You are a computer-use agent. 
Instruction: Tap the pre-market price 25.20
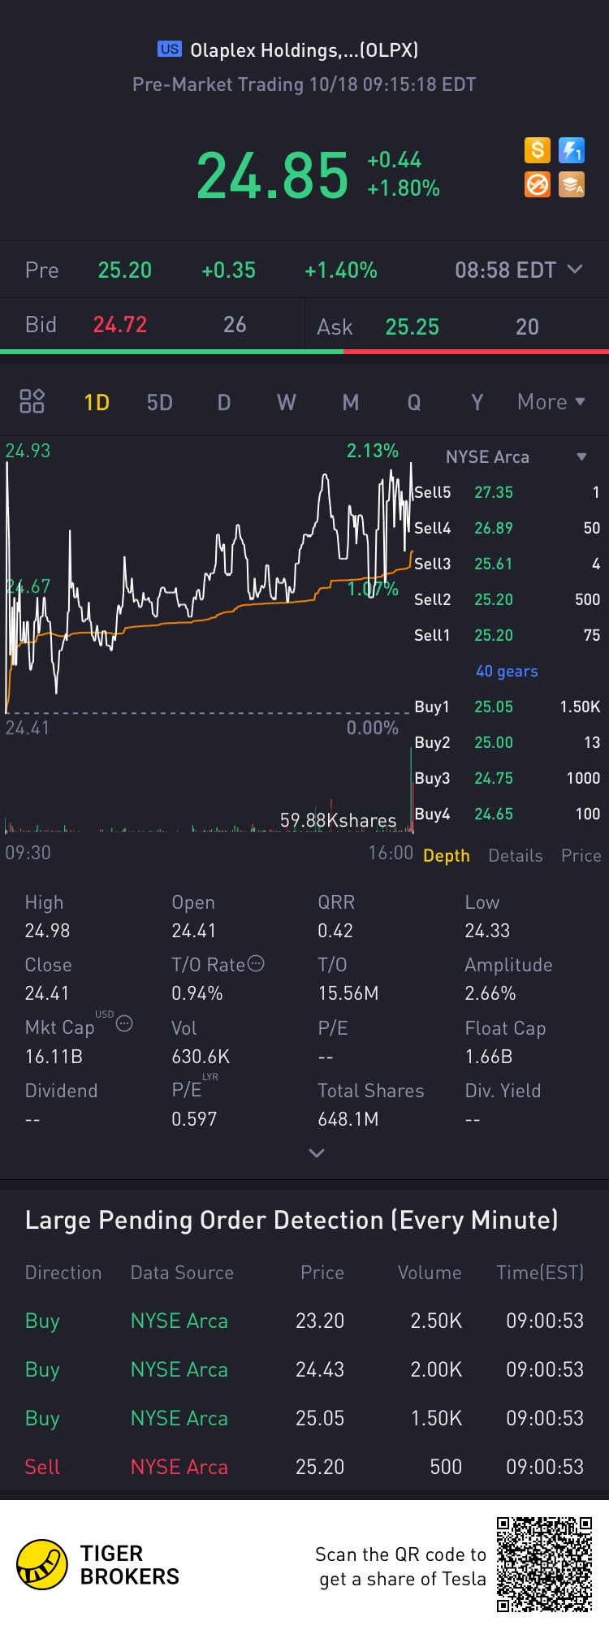pyautogui.click(x=125, y=270)
